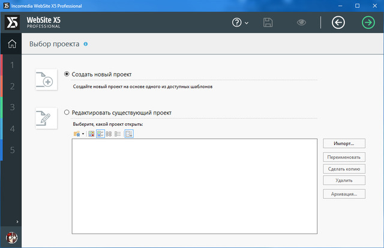The height and width of the screenshot is (248, 384).
Task: Open the Help question mark icon
Action: [x=237, y=23]
